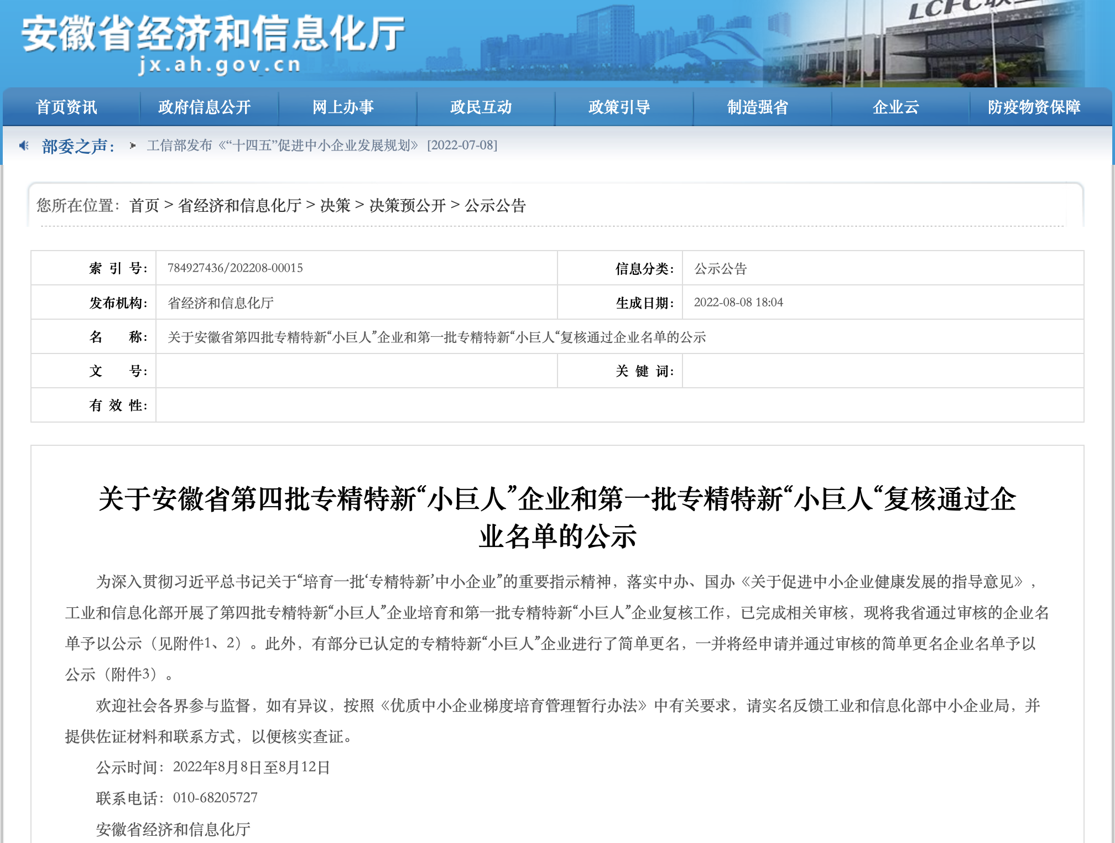Click 公示公告 in the breadcrumb path

pos(495,206)
